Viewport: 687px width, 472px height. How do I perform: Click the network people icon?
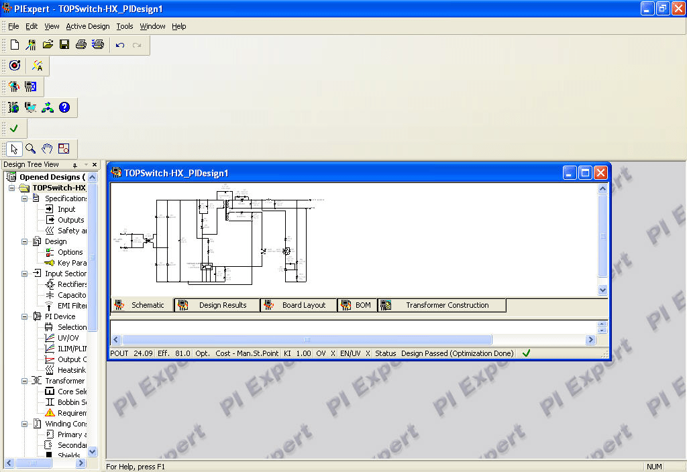pyautogui.click(x=48, y=107)
